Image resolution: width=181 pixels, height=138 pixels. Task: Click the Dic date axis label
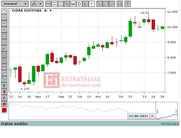click(121, 96)
